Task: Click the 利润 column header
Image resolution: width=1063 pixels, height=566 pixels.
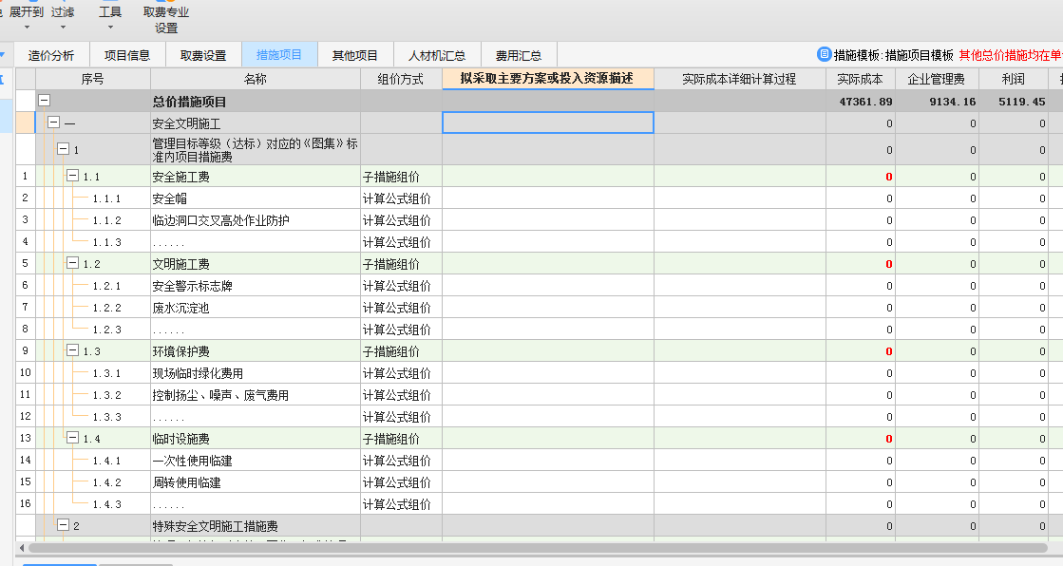Action: (1014, 79)
